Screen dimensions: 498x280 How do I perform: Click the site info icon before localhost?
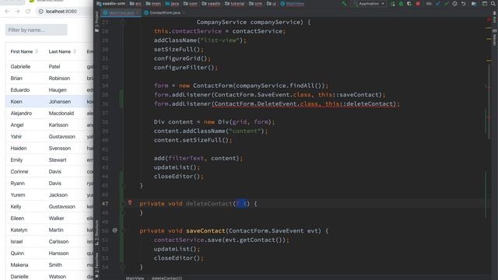[40, 11]
